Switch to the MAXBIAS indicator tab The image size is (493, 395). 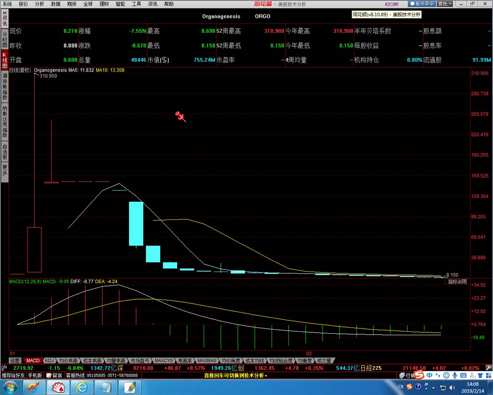207,360
